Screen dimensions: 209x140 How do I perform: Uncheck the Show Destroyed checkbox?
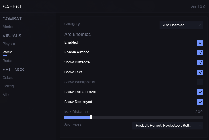(x=200, y=102)
